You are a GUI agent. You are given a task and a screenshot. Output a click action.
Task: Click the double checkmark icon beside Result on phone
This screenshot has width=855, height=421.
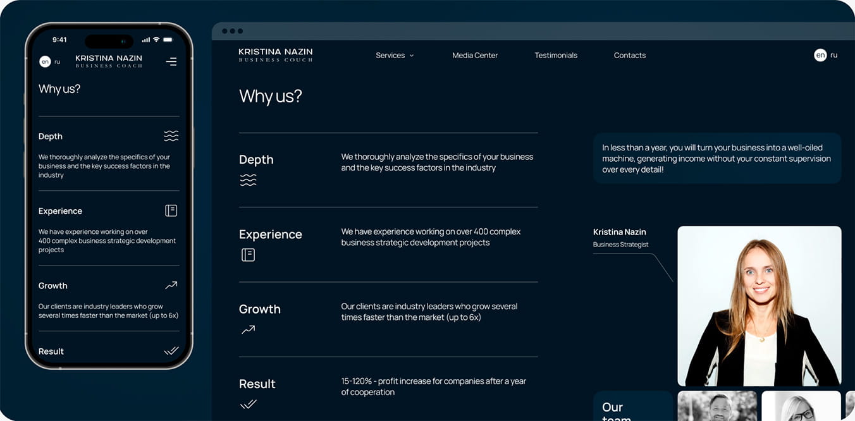171,351
